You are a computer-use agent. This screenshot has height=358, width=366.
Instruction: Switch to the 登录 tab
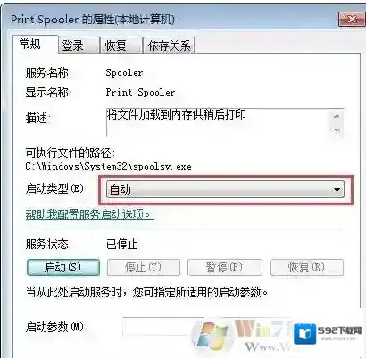[79, 46]
